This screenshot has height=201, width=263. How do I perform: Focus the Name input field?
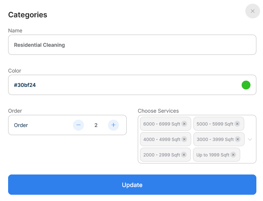coord(132,45)
